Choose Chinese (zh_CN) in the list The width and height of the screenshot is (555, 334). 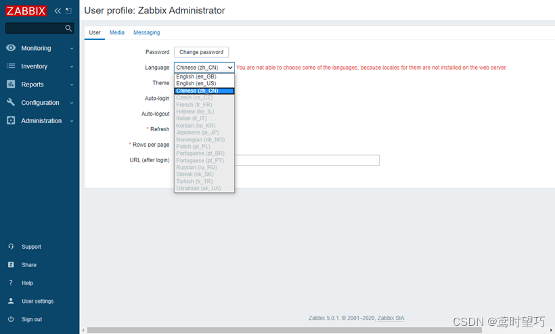tap(204, 91)
